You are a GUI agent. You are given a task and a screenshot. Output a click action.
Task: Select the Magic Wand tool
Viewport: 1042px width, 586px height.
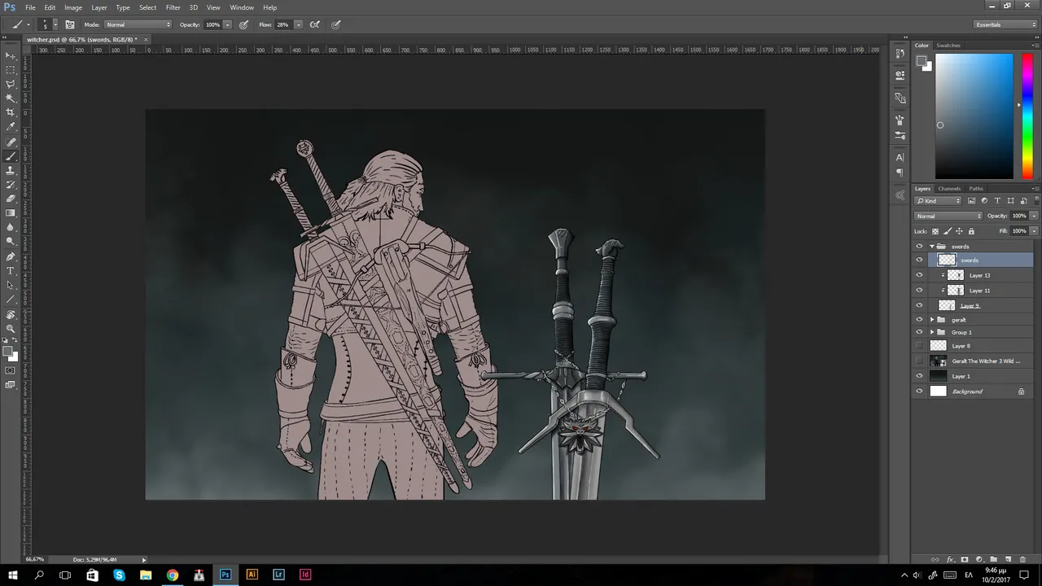click(11, 98)
